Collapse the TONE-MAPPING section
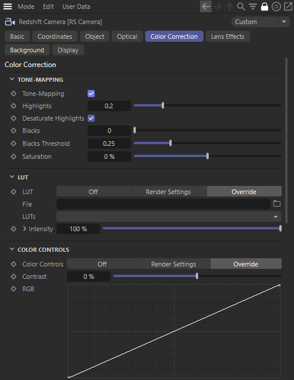 click(x=12, y=79)
